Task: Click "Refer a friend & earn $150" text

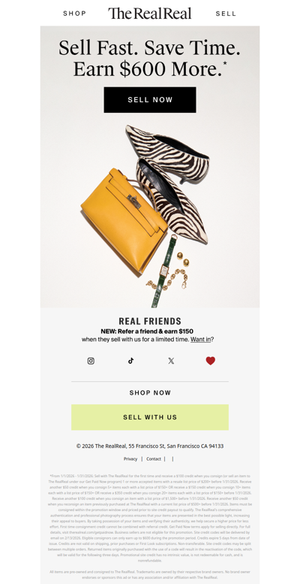Action: [155, 331]
